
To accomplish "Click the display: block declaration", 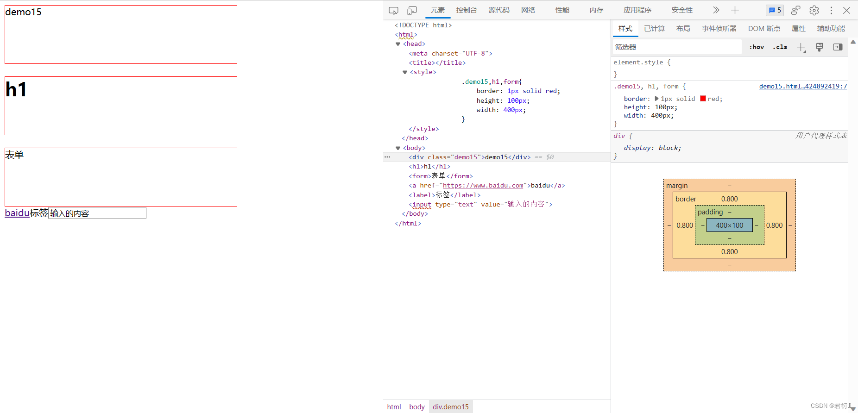I will pyautogui.click(x=652, y=148).
